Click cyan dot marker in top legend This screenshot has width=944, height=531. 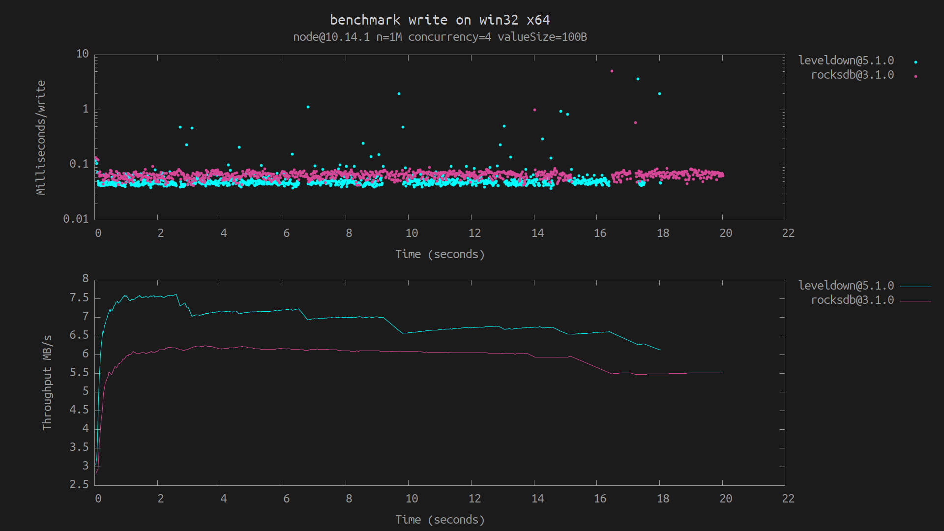coord(915,62)
